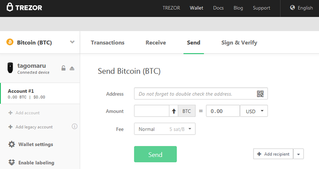Click the unlocked padlock icon beside tagomaru
The height and width of the screenshot is (169, 319).
click(x=63, y=68)
